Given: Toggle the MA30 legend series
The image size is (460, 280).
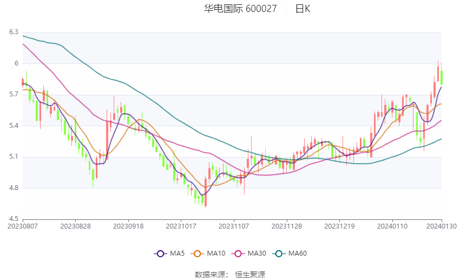Looking at the screenshot, I should (x=249, y=253).
